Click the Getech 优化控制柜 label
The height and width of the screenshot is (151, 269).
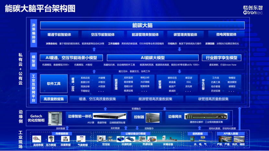point(36,118)
